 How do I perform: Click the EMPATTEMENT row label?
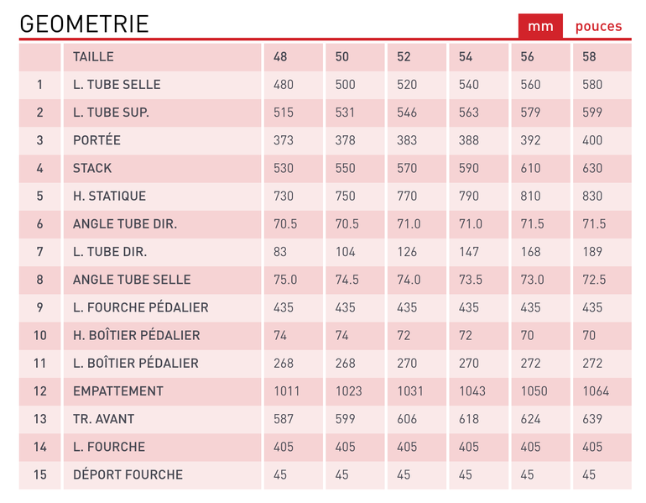tap(118, 390)
